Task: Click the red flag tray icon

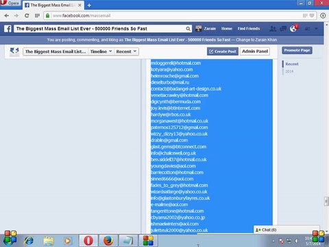Action: (282, 241)
